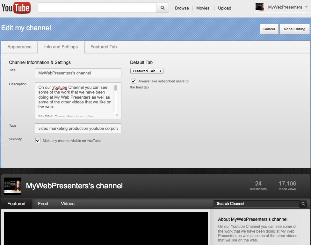Click the account avatar in top bar
Viewport: 311px width, 245px height.
click(x=260, y=7)
